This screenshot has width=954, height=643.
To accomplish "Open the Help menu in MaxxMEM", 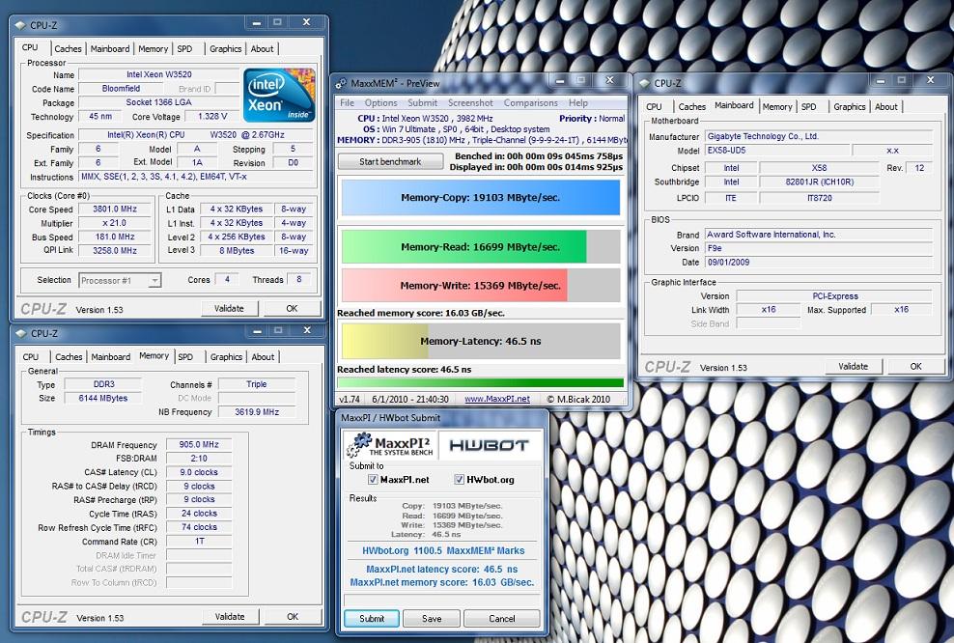I will (x=578, y=102).
